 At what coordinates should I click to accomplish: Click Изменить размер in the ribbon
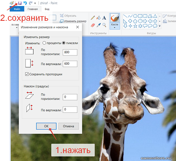73,21
